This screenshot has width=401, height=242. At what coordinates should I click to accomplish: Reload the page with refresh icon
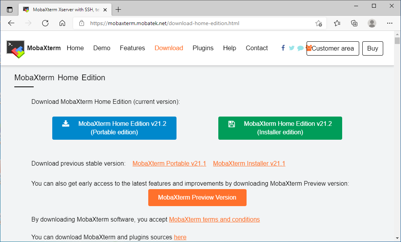[45, 23]
